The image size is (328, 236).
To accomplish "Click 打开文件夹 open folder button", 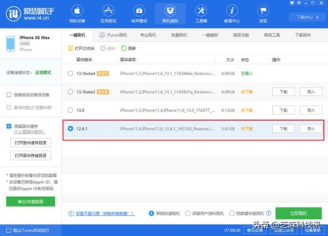I will tap(81, 48).
